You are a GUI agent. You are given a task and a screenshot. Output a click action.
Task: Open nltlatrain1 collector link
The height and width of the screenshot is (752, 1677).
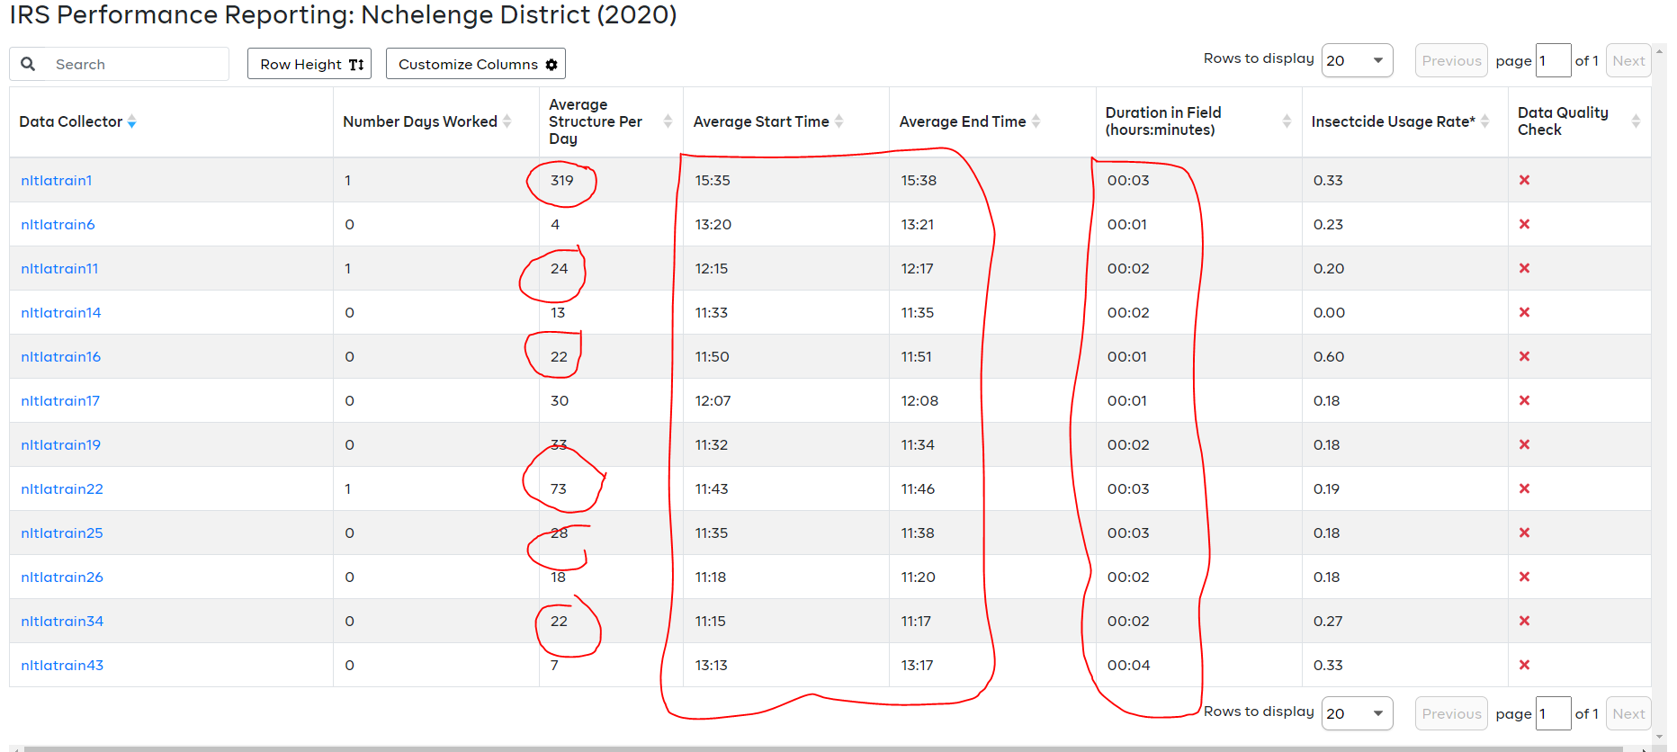(x=57, y=180)
